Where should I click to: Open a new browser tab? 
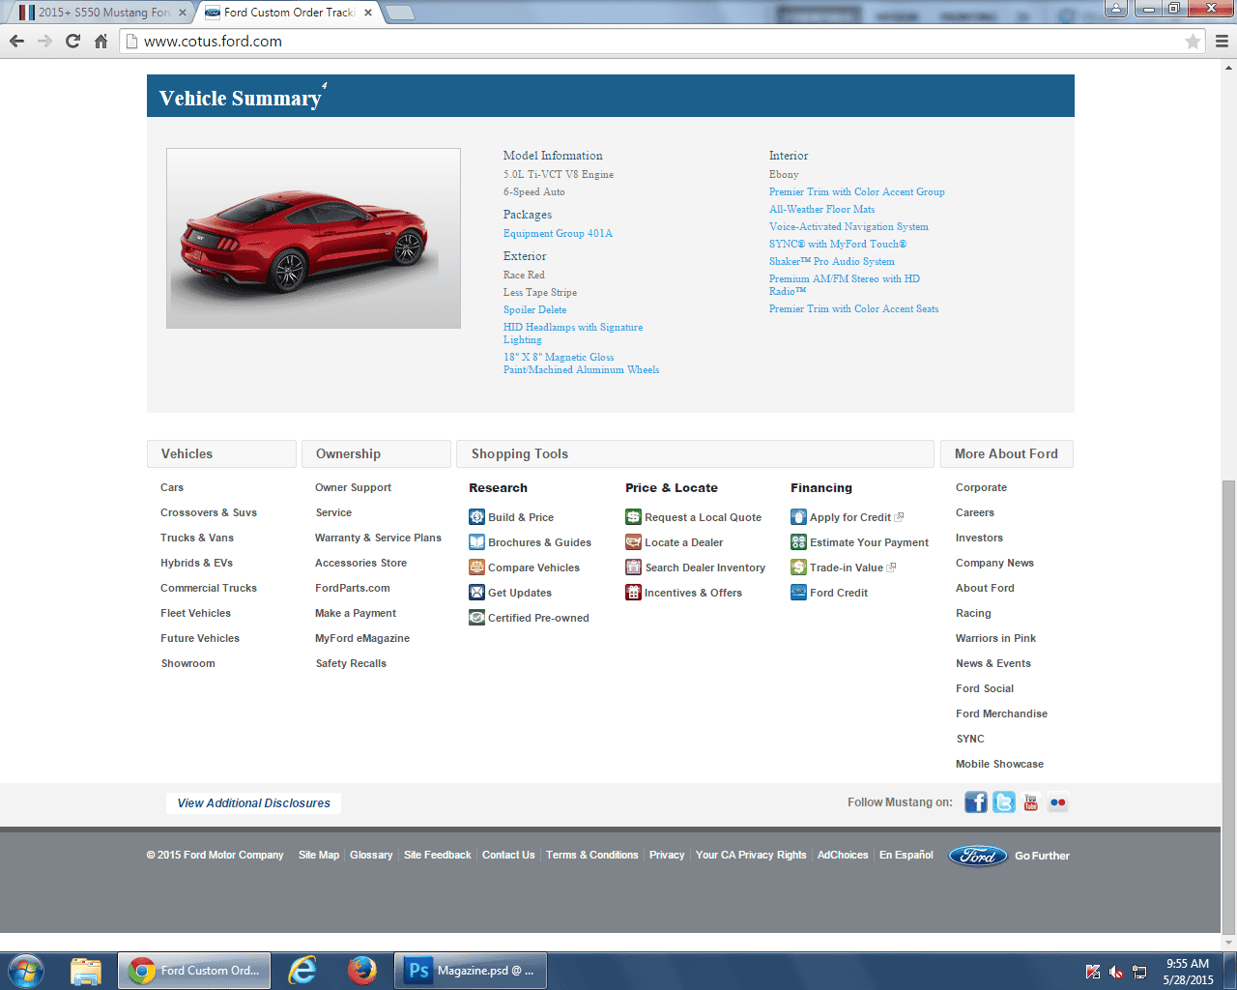coord(399,13)
